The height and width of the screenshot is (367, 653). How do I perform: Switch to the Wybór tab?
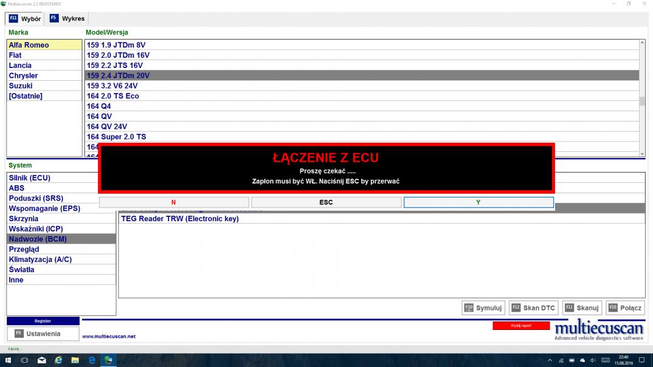tap(25, 19)
